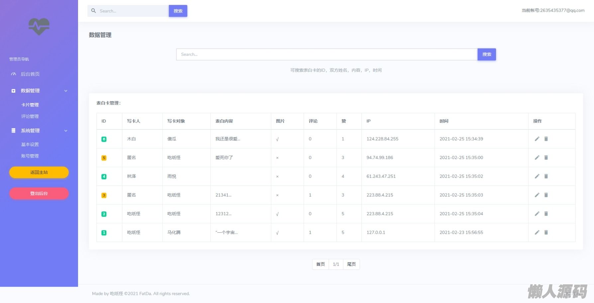
Task: Click the green ID 2 badge
Action: tap(104, 214)
